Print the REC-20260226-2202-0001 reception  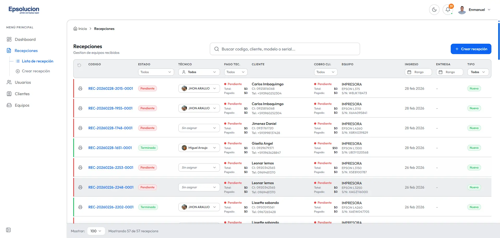coord(80,207)
